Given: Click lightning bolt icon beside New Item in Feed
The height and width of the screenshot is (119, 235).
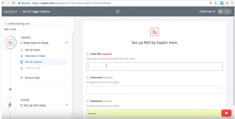Looking at the screenshot, I should [22, 56].
